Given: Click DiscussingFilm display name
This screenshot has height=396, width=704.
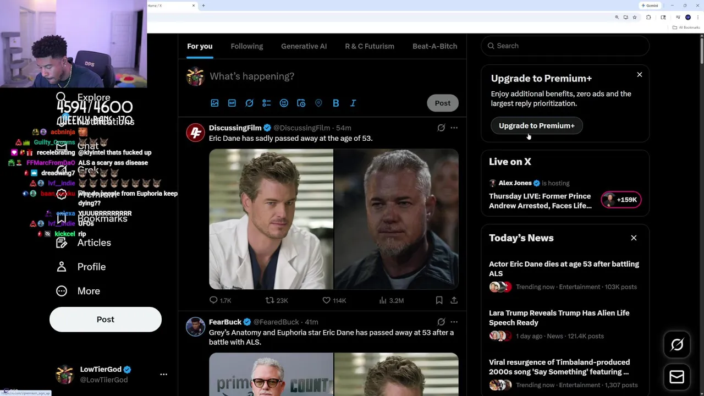Looking at the screenshot, I should point(235,128).
